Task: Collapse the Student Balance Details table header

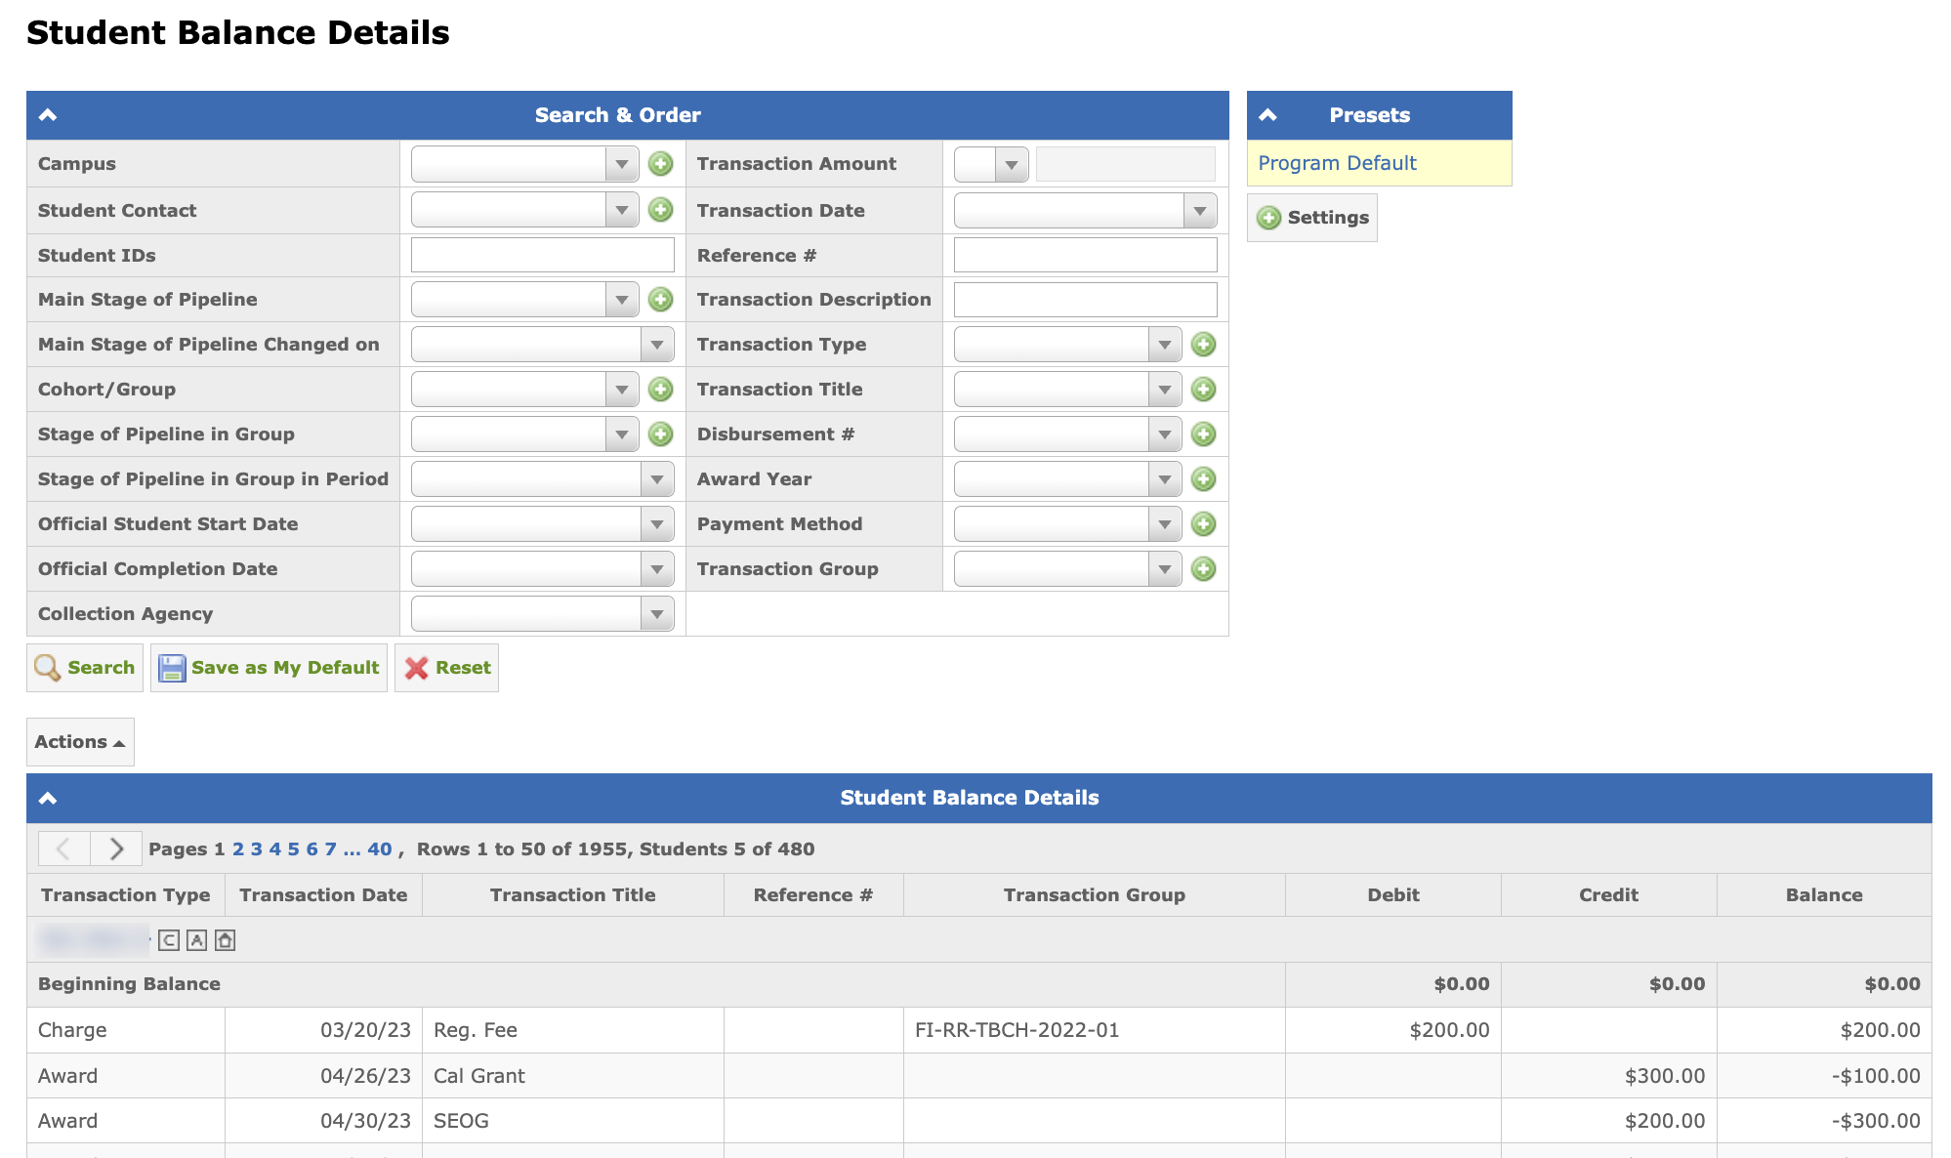Action: pos(48,798)
